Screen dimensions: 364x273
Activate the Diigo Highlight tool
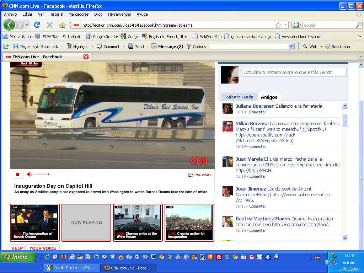(77, 47)
